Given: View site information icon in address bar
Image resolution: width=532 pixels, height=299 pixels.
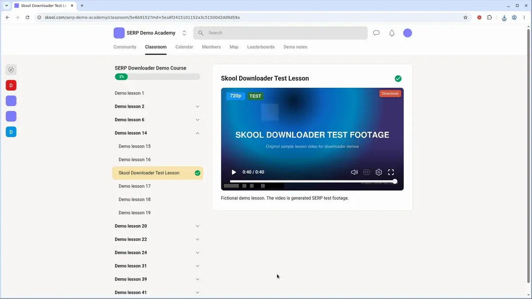Looking at the screenshot, I should point(39,18).
